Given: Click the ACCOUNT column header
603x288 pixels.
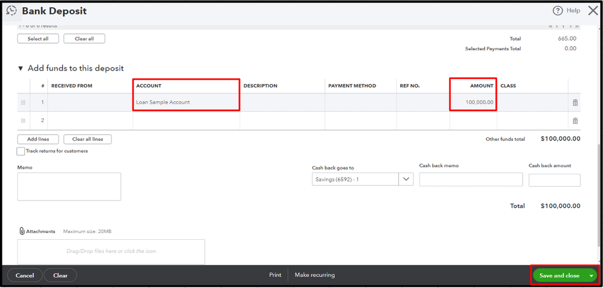Looking at the screenshot, I should (x=148, y=86).
